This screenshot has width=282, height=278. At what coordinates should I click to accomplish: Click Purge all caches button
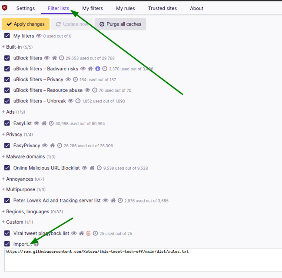click(x=120, y=24)
